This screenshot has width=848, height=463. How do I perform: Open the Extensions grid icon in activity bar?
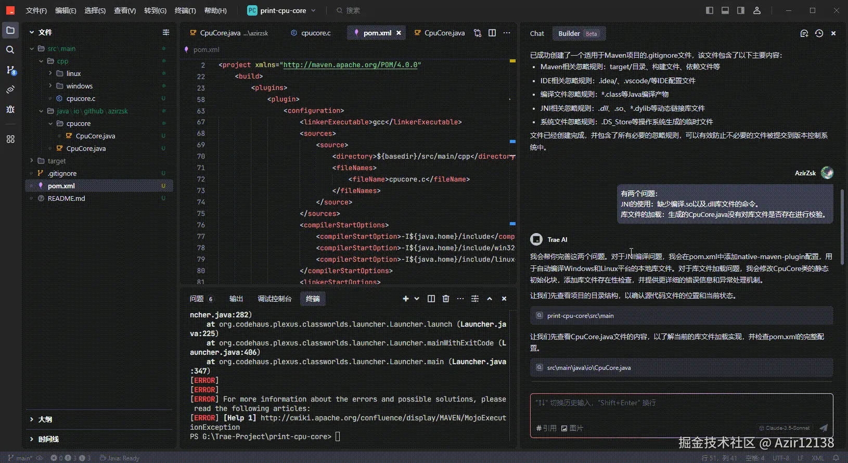(x=10, y=139)
